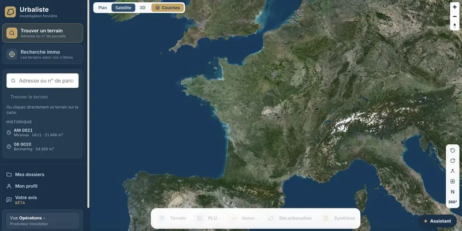Open the Décarbonation tab
This screenshot has height=231, width=462.
(x=290, y=218)
